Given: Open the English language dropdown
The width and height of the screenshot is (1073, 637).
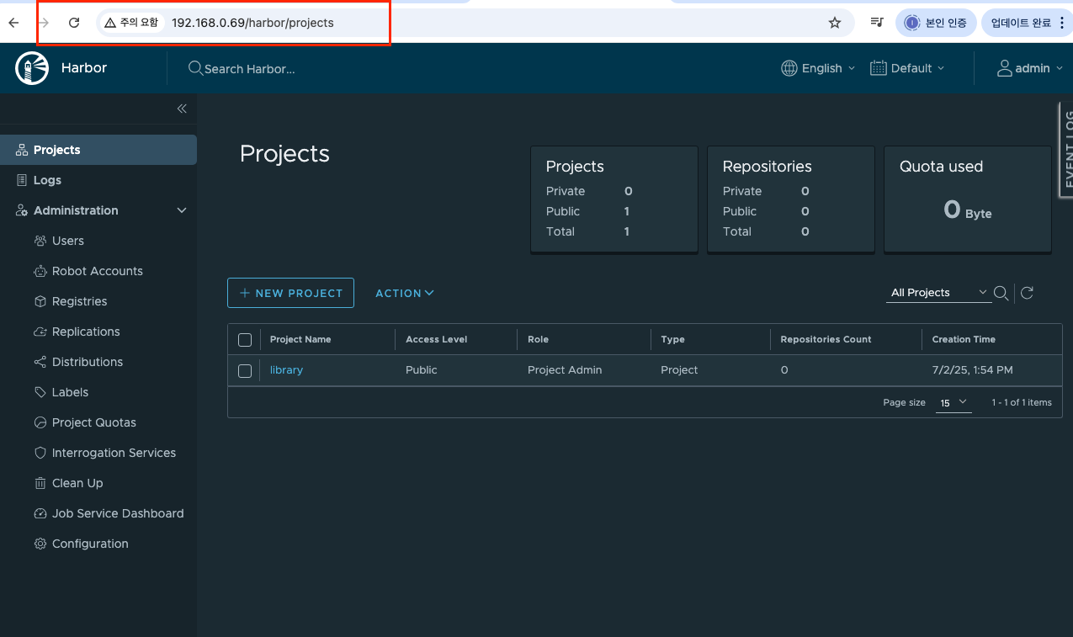Looking at the screenshot, I should [x=818, y=68].
